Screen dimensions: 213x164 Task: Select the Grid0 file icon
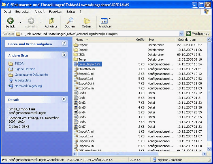click(76, 93)
